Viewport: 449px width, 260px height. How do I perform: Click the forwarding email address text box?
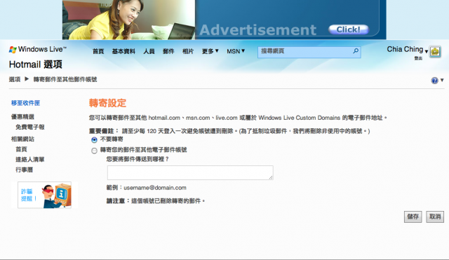pos(190,172)
